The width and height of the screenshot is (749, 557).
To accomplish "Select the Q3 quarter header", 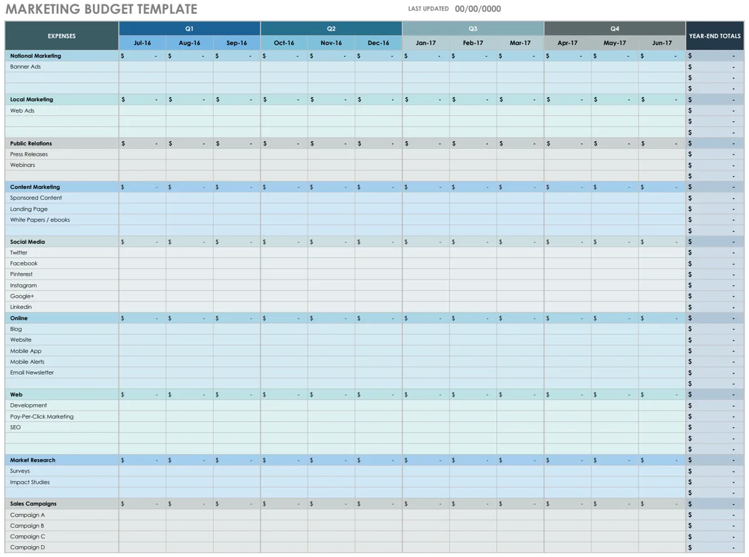I will click(x=473, y=29).
